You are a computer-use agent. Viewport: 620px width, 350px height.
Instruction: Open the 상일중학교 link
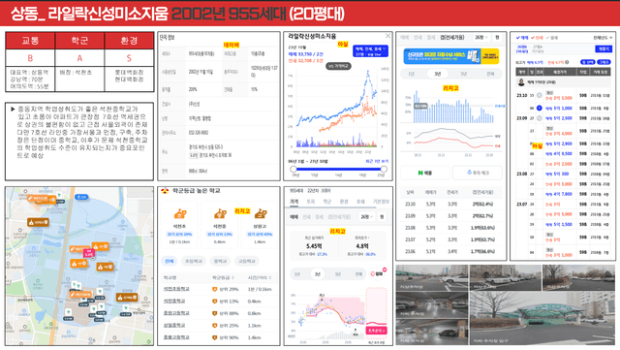pos(174,326)
